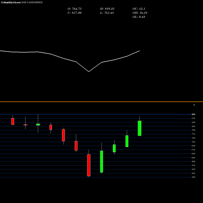The height and width of the screenshot is (203, 203).
Task: Click the high value H: 889.25
Action: pyautogui.click(x=107, y=9)
